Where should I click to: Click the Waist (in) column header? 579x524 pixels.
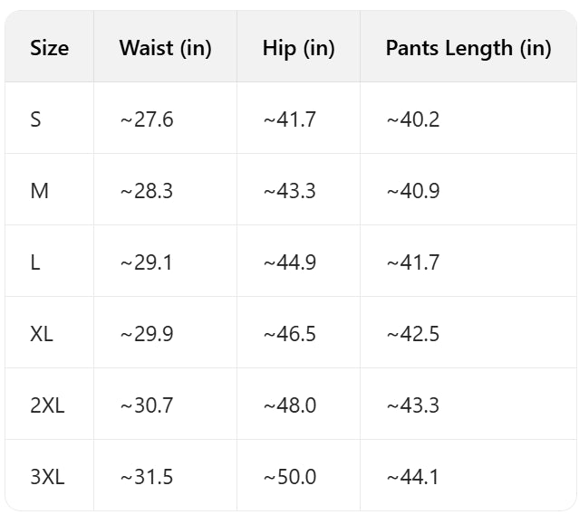pyautogui.click(x=165, y=48)
